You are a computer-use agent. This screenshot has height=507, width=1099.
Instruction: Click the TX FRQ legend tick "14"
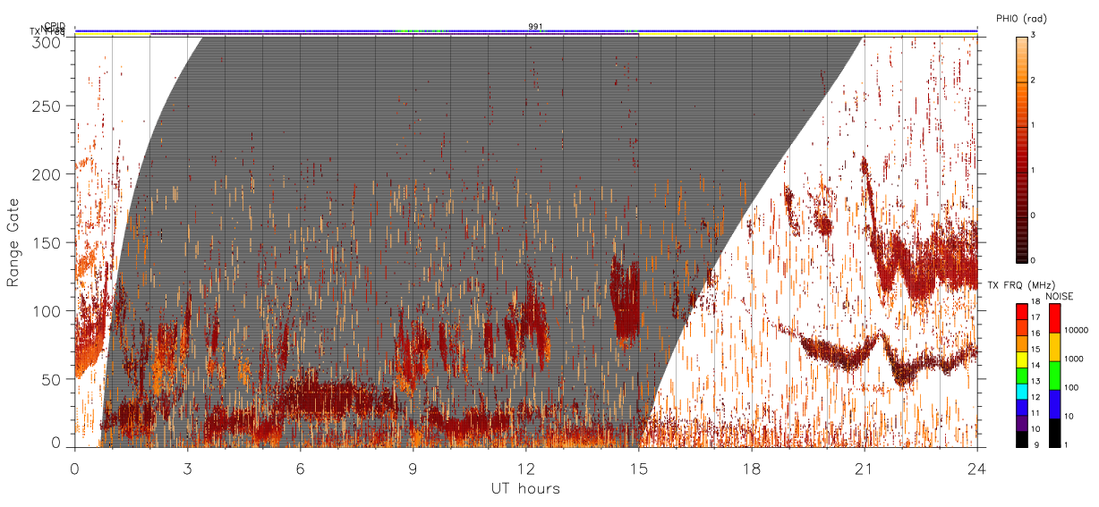(x=1035, y=365)
